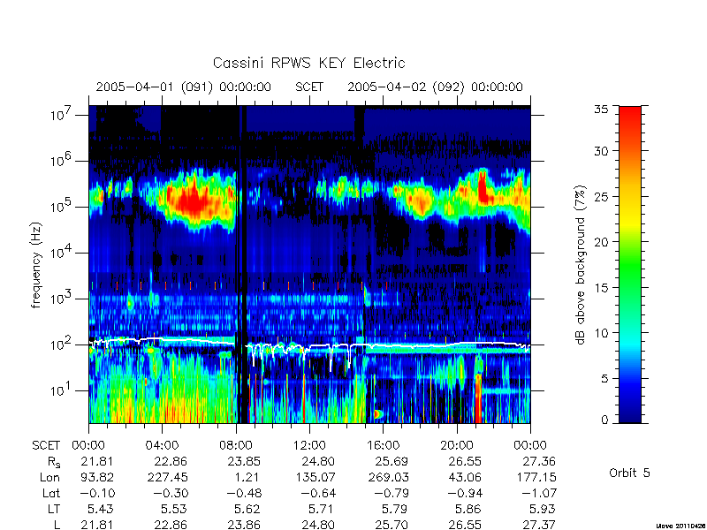Click the Rs value "23.85"
This screenshot has height=530, width=707.
click(244, 461)
